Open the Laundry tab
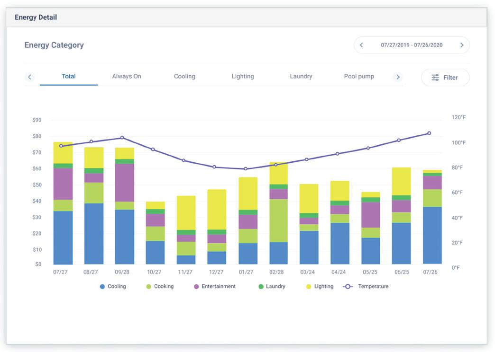The width and height of the screenshot is (495, 352). click(x=301, y=76)
